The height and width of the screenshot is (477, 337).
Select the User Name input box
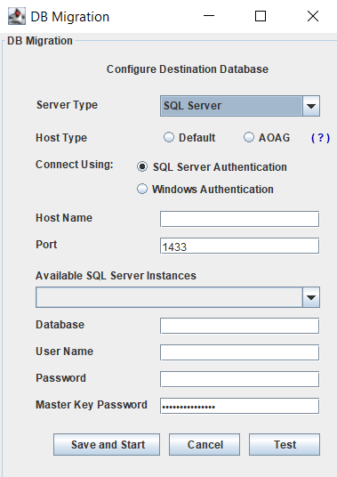[x=239, y=352]
